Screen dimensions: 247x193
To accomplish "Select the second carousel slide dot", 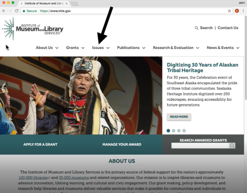I will pos(174,131).
